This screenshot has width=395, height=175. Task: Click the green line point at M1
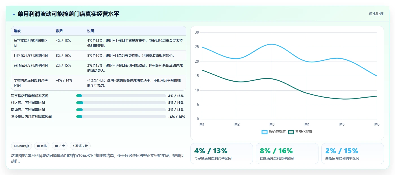click(202, 70)
